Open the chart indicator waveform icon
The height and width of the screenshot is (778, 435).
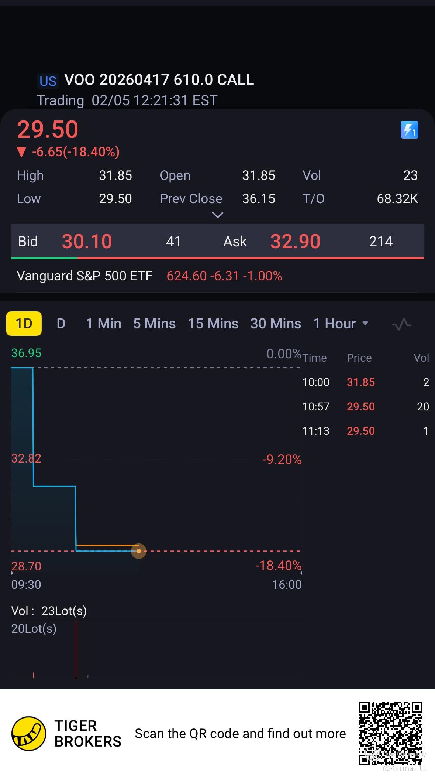[x=401, y=324]
